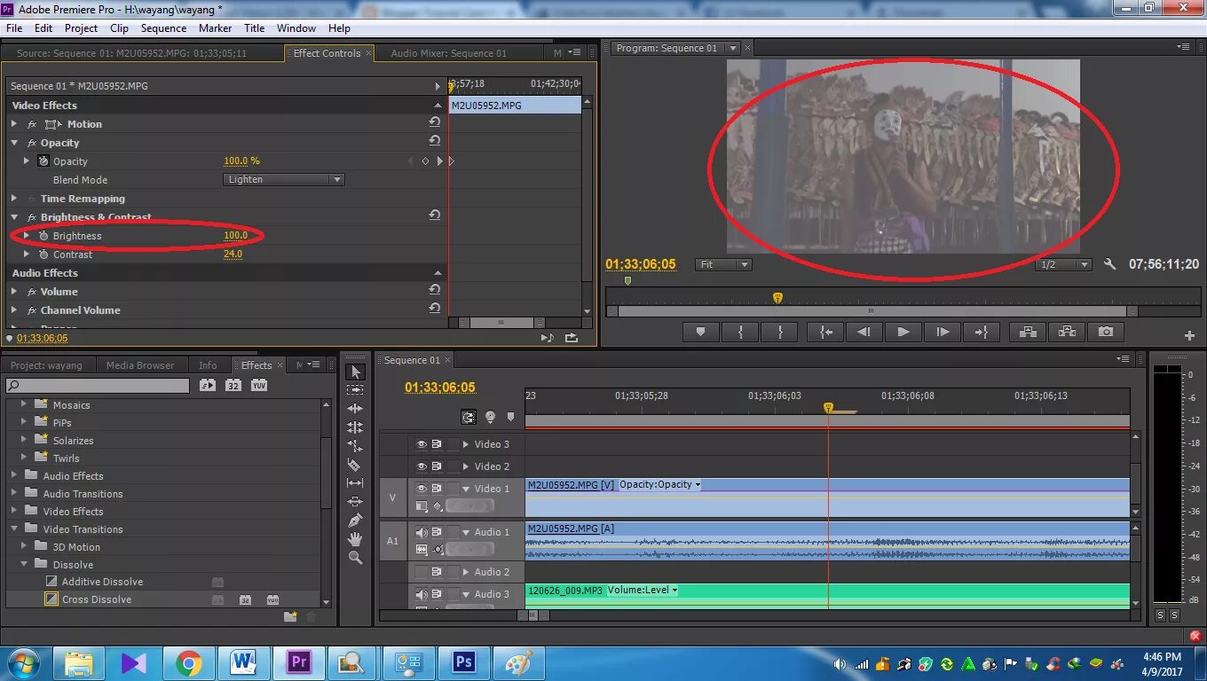Step forward one frame

tap(942, 332)
